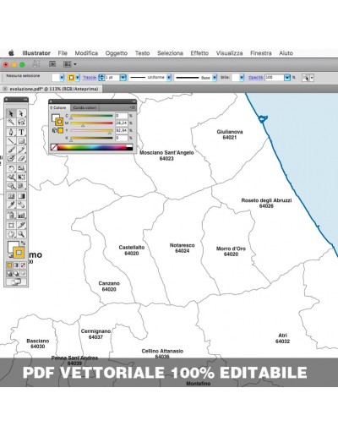
Task: Open the Modifica menu
Action: (86, 53)
